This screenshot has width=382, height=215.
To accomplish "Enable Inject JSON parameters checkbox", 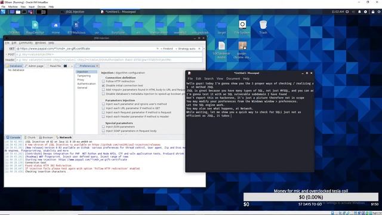I will [x=103, y=127].
